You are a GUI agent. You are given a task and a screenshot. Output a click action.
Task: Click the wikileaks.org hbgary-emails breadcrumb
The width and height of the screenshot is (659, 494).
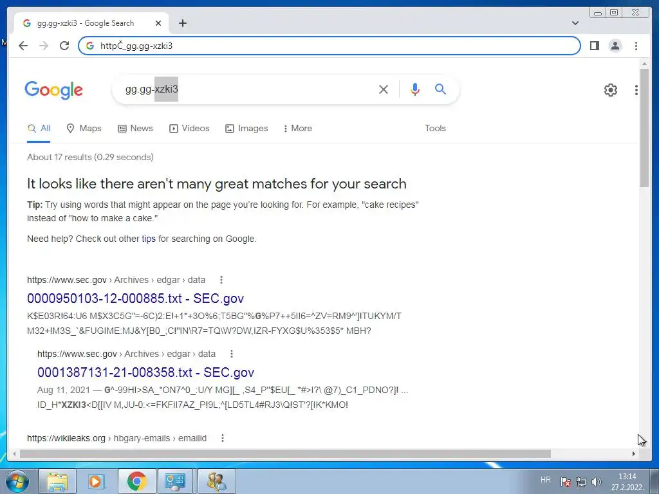(117, 438)
